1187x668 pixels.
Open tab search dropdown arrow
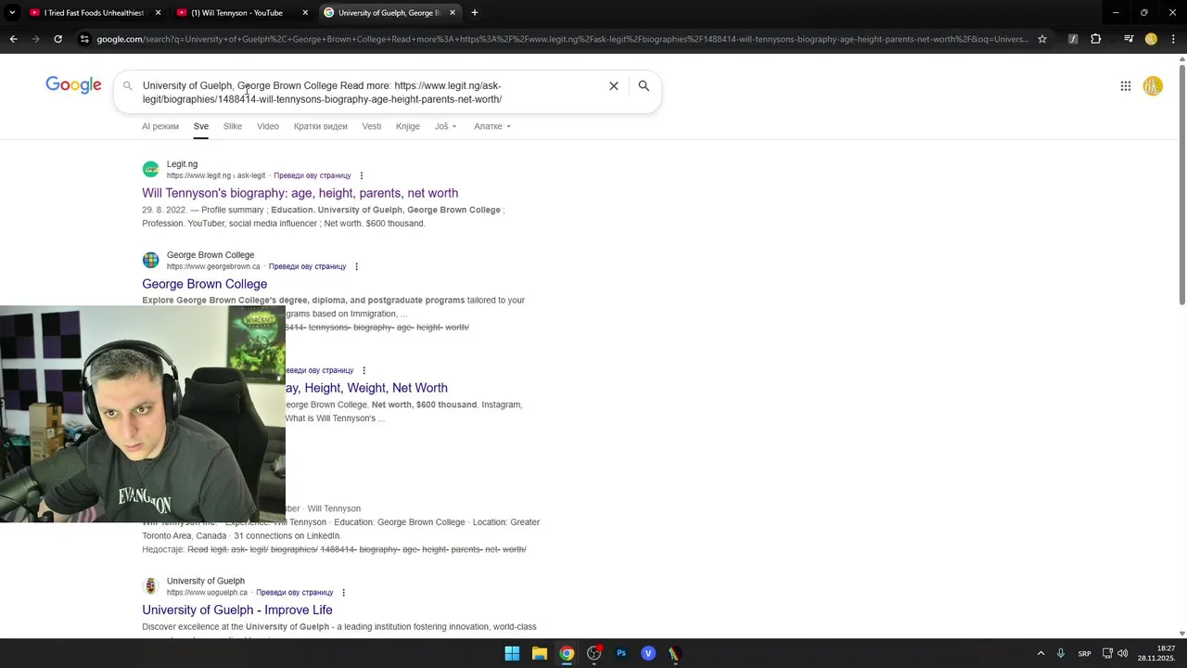click(12, 13)
